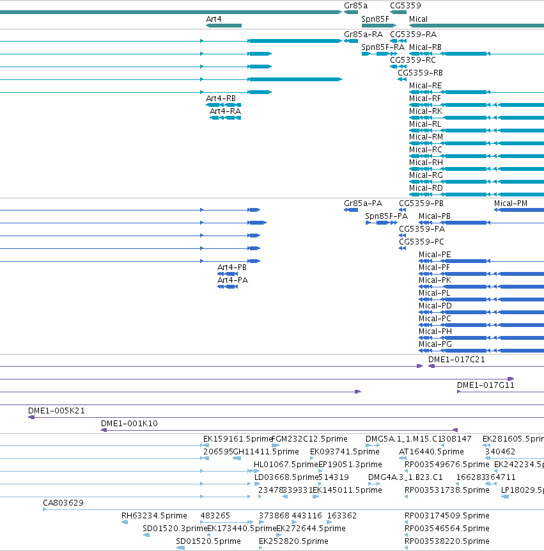The height and width of the screenshot is (551, 544).
Task: Select protein Mical-PL
Action: 434,293
